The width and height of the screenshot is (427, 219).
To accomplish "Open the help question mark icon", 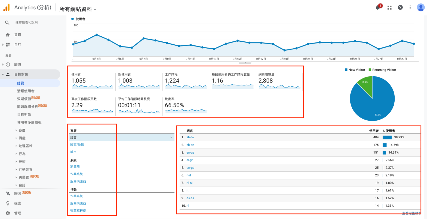I will (x=400, y=7).
